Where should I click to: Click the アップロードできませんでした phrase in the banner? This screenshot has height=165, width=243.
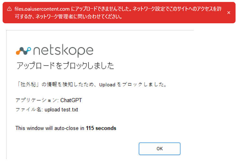click(x=105, y=9)
